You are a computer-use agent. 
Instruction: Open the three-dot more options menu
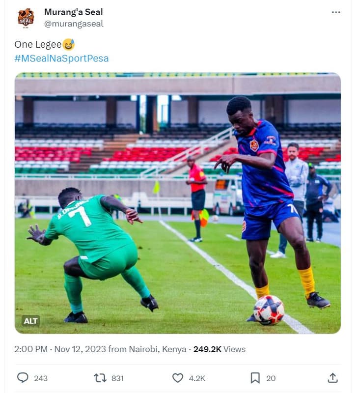click(x=336, y=12)
